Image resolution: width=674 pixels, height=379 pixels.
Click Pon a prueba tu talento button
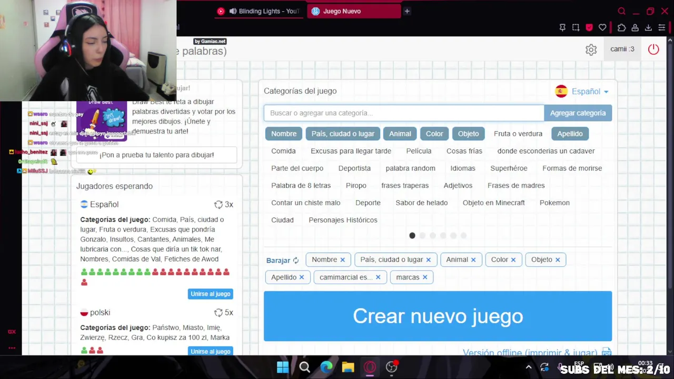click(156, 155)
